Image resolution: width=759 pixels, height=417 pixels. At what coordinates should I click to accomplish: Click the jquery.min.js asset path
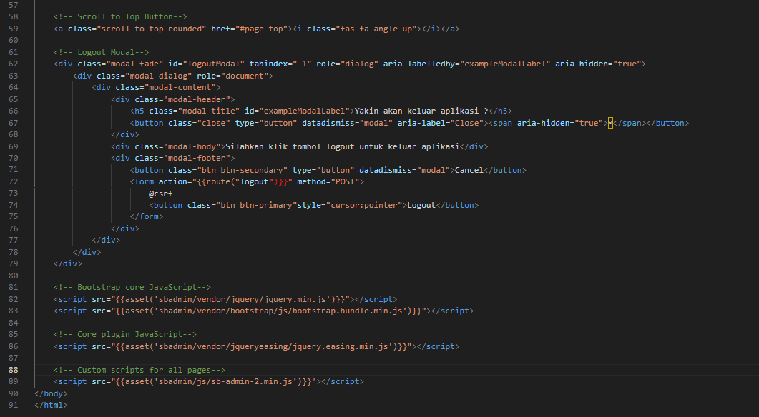click(x=240, y=299)
